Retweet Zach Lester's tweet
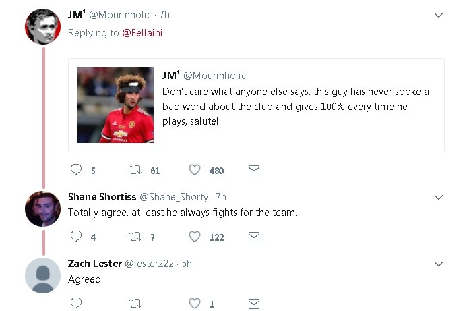The height and width of the screenshot is (311, 467). click(135, 304)
